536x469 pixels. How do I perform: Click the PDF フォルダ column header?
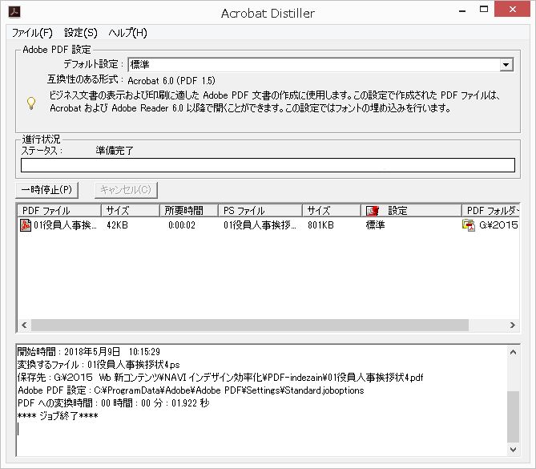(490, 211)
